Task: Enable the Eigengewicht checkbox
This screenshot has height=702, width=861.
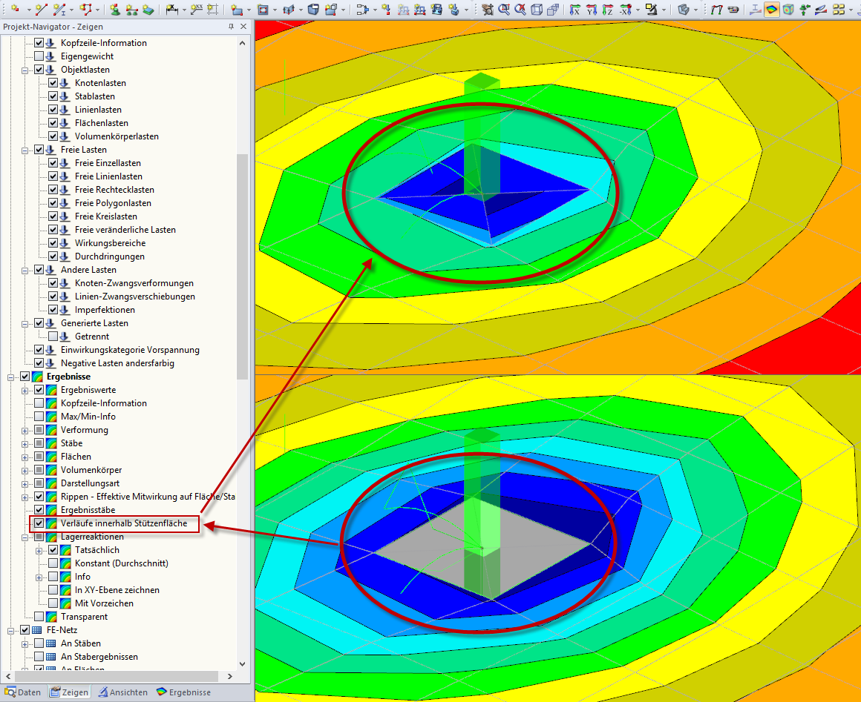Action: click(x=39, y=56)
